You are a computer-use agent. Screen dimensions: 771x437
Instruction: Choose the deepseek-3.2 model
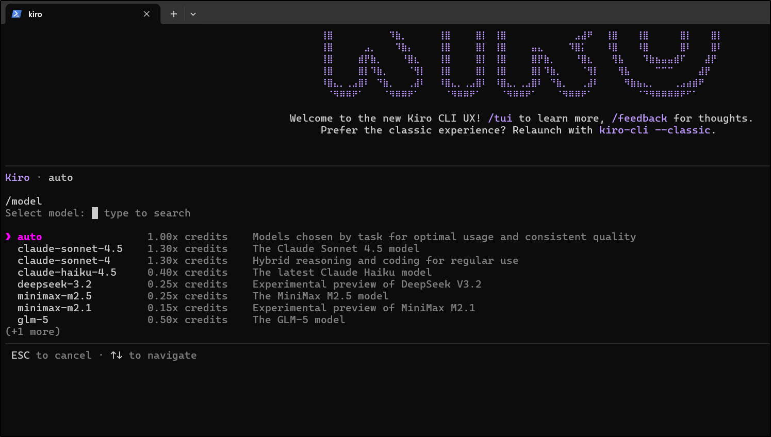pos(55,284)
